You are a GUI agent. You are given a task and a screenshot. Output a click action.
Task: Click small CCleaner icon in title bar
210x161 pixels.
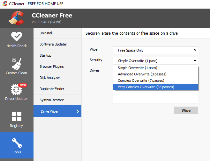[5, 3]
